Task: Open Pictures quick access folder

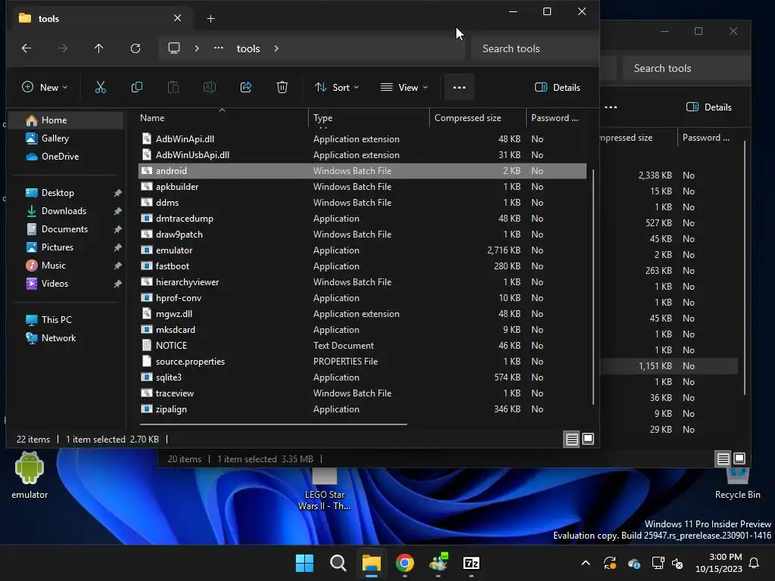Action: pos(58,247)
